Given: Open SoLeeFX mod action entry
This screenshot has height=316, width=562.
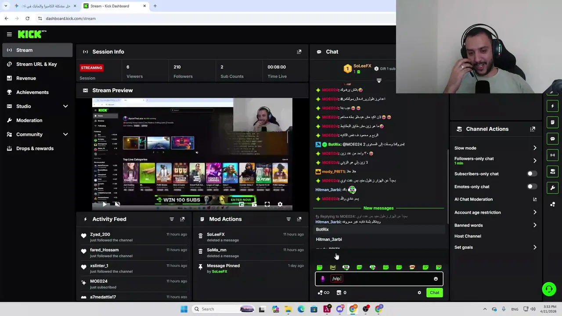Looking at the screenshot, I should pyautogui.click(x=251, y=237).
